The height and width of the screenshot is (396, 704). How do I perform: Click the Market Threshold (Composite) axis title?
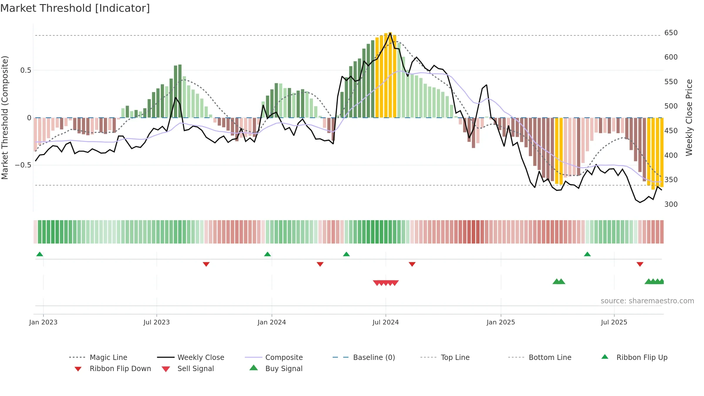[x=5, y=117]
